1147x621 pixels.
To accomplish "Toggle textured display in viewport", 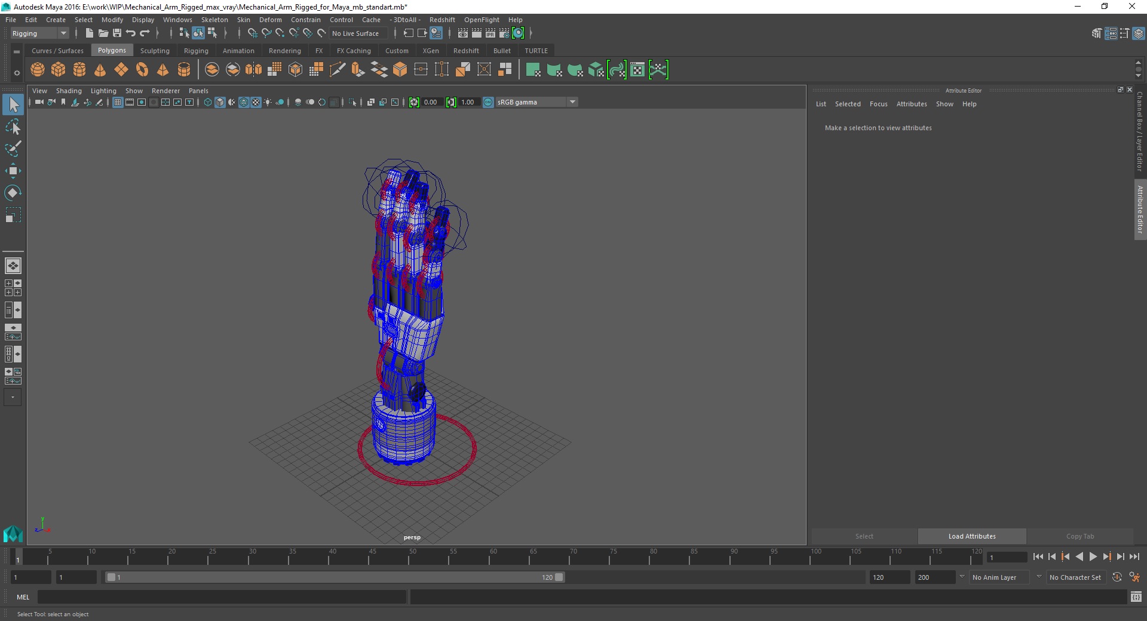I will coord(256,102).
